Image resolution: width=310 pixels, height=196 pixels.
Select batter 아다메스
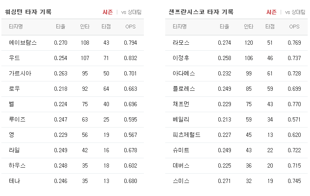(x=184, y=74)
